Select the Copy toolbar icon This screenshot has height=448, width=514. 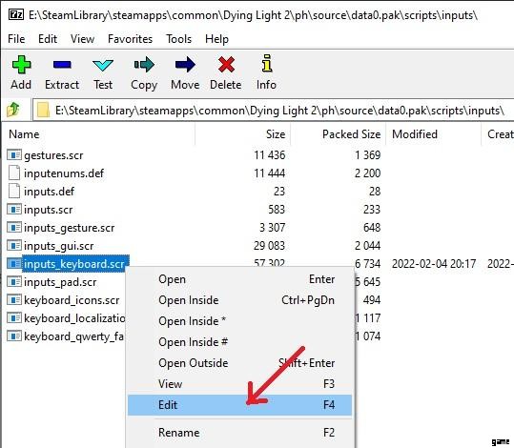(x=144, y=64)
